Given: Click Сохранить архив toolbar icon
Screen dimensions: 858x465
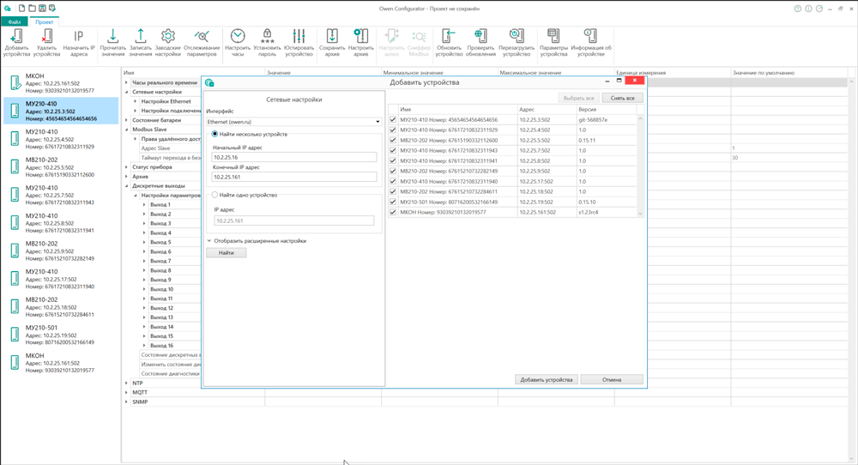Looking at the screenshot, I should 332,37.
